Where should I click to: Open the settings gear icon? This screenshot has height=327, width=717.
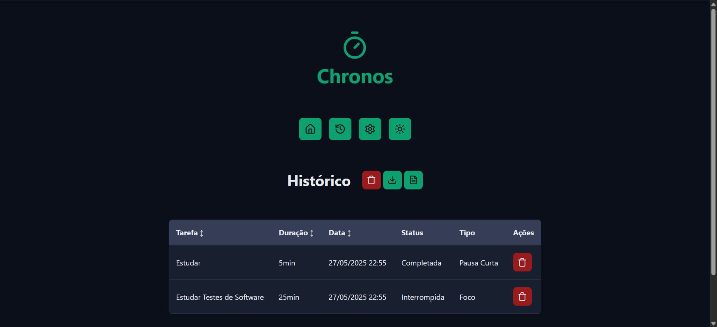370,129
